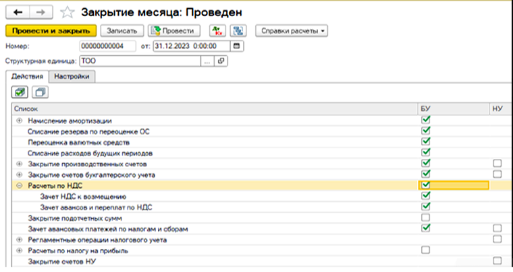Click the uncheck all actions icon

pos(40,92)
